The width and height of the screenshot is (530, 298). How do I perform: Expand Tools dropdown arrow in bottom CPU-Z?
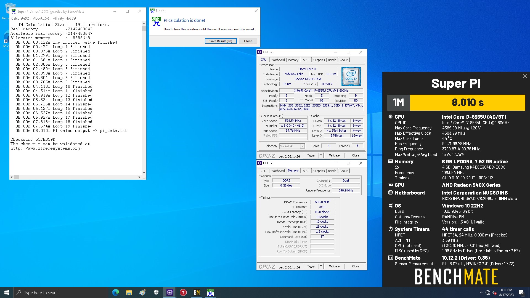point(321,266)
